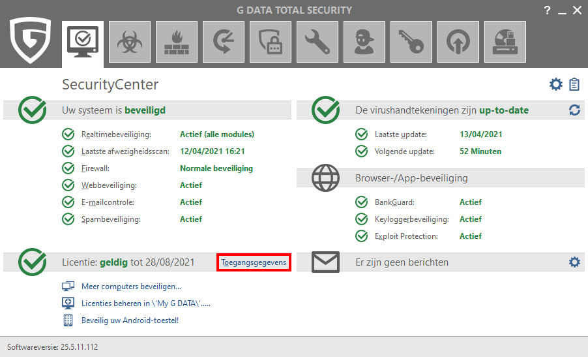Click 'Uw systeem is beveiligd' header

pos(113,110)
